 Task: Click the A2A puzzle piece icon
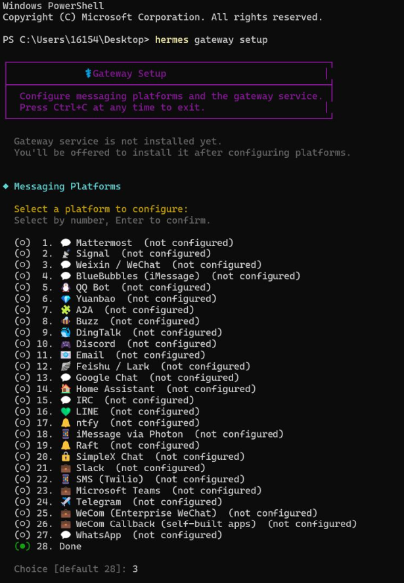pos(65,310)
